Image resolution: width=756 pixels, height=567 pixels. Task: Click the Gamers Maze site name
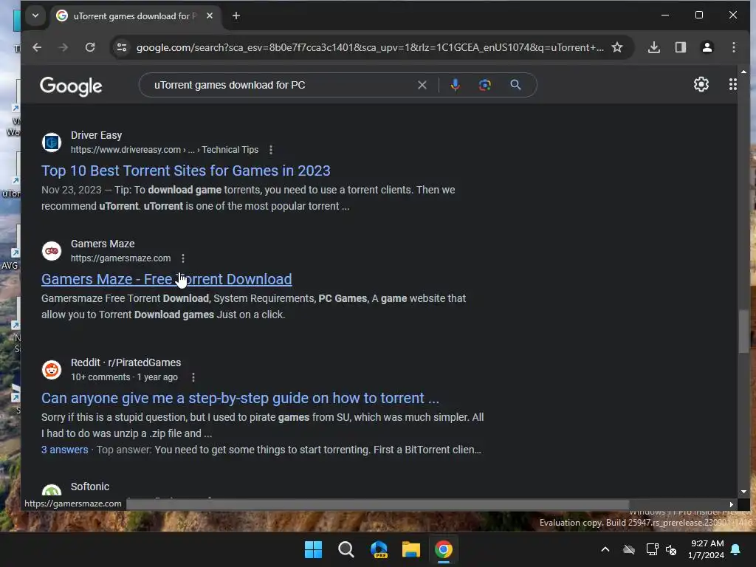click(103, 244)
